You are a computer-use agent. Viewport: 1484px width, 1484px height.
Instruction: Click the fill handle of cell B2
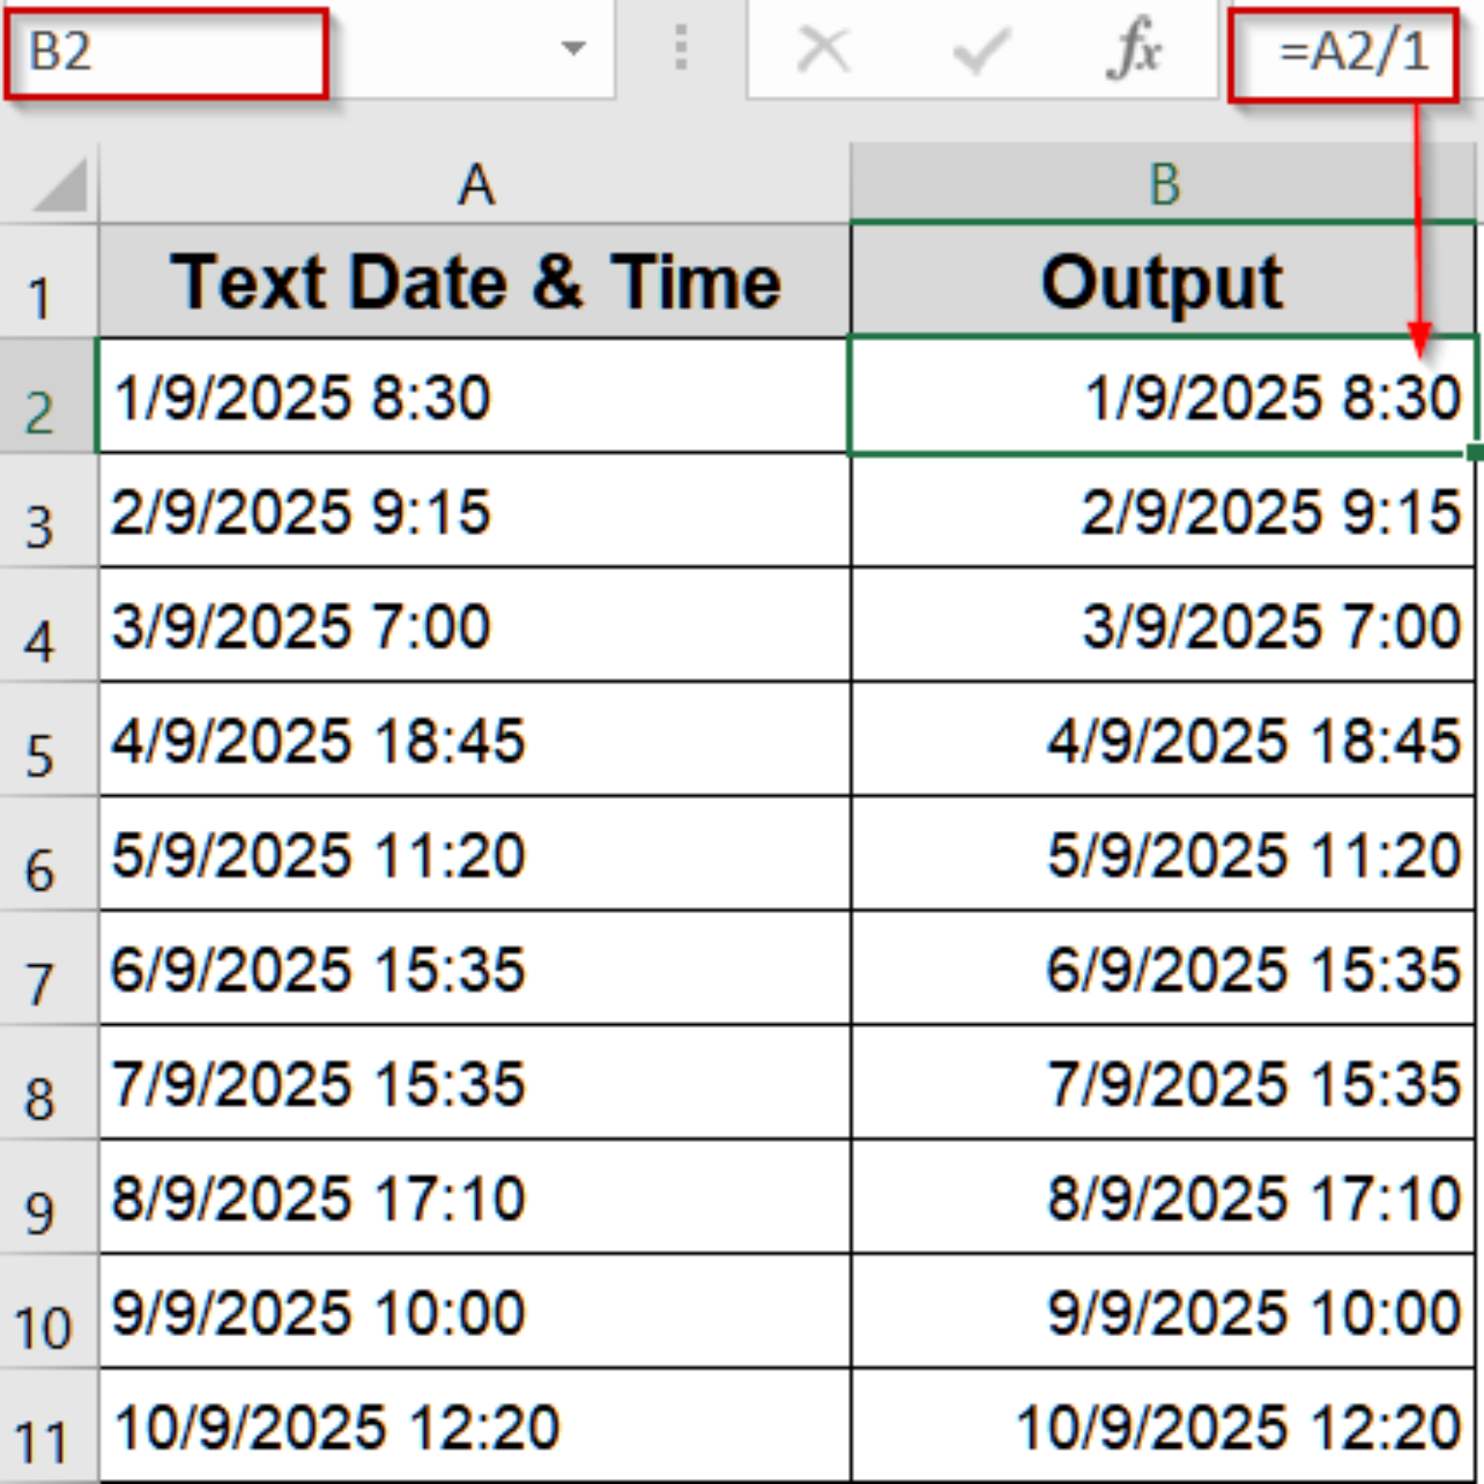[x=1474, y=452]
